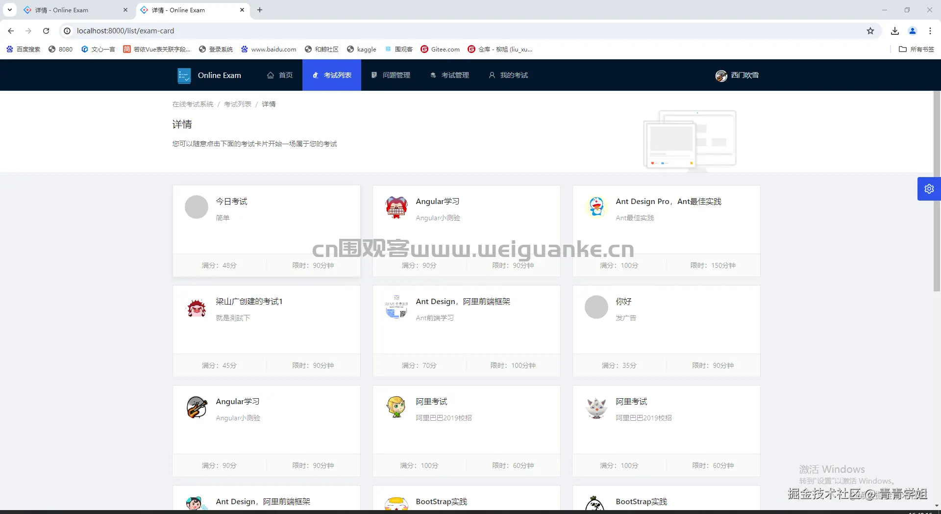Open the 百度搜索 bookmark

tap(24, 49)
